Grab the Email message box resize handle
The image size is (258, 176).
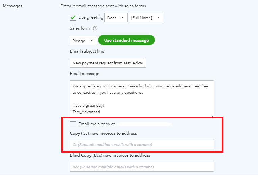[212, 116]
